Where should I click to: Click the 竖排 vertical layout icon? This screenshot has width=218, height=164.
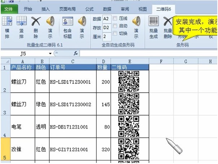tap(22, 21)
